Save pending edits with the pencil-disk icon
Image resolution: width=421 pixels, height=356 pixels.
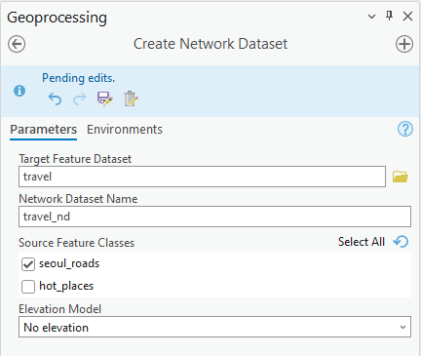[x=105, y=99]
